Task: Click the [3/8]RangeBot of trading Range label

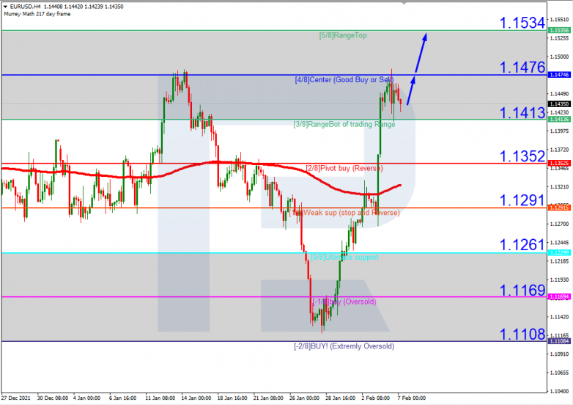Action: 344,124
